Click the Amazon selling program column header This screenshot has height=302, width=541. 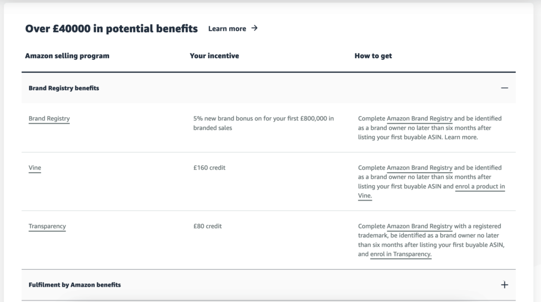[x=67, y=56]
